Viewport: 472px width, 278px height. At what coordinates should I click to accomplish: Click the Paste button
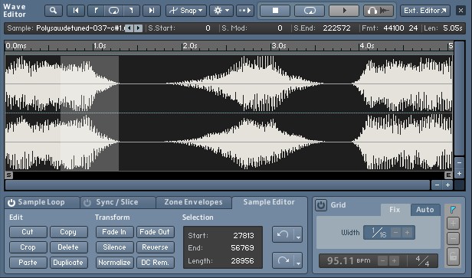tap(28, 263)
